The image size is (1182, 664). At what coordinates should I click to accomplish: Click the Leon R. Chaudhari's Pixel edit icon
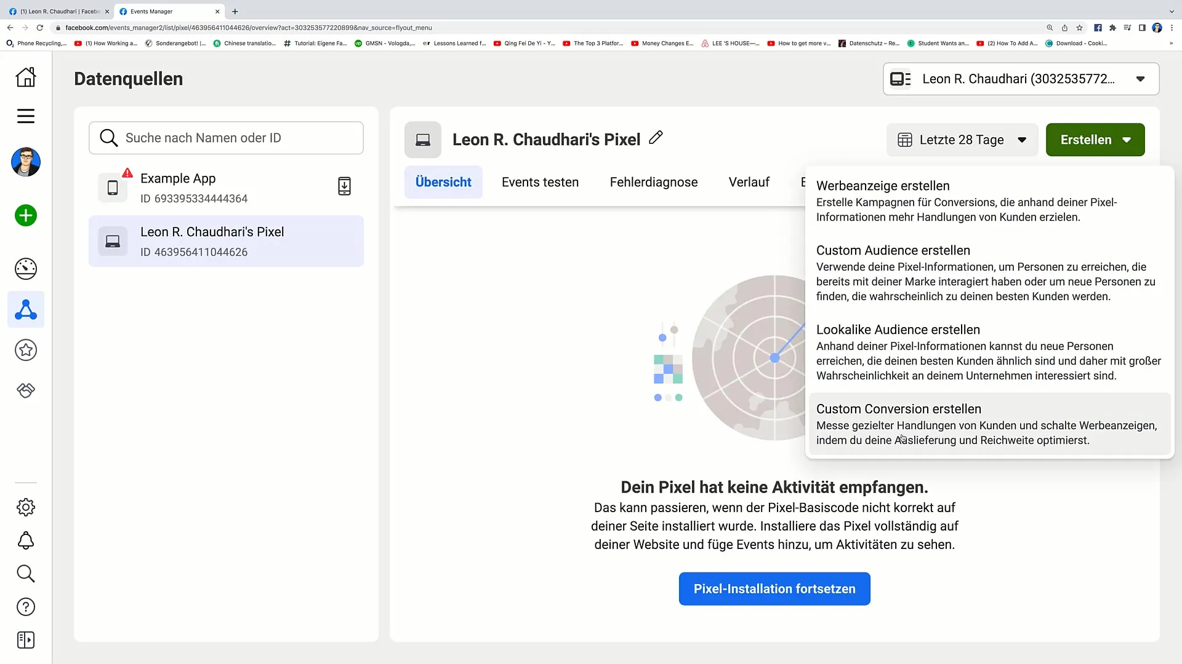point(656,138)
